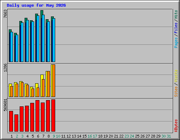Click the day 7 hits/pages bar (tallest)
Viewport: 180px width, 140px height.
43,36
